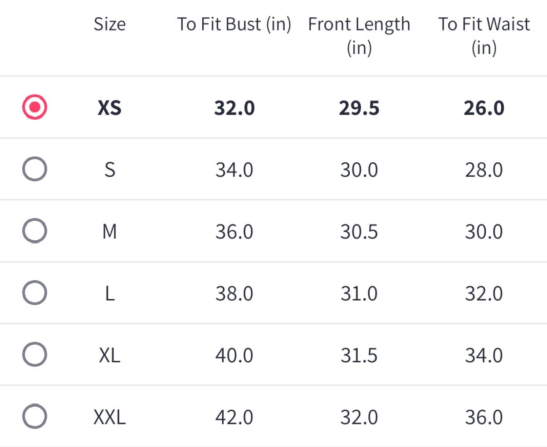The width and height of the screenshot is (547, 447).
Task: Pick the M size radio button
Action: pos(34,231)
